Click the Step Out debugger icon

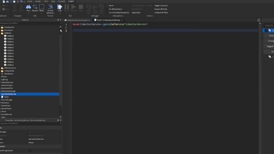101,7
